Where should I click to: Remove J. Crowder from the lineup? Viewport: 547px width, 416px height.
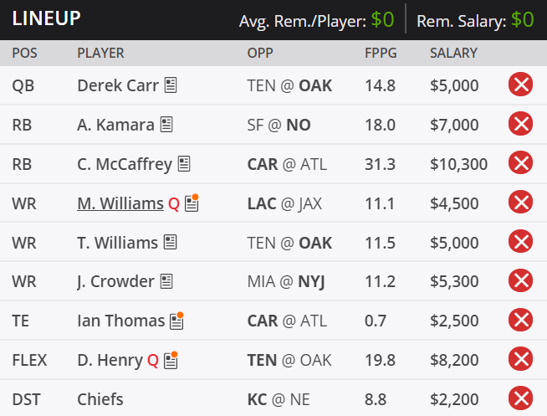tap(520, 280)
